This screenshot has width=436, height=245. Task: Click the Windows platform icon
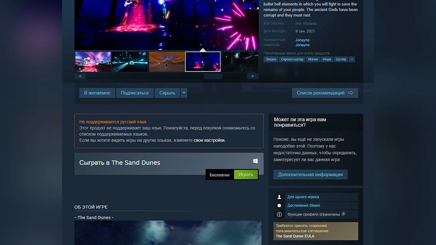click(255, 161)
